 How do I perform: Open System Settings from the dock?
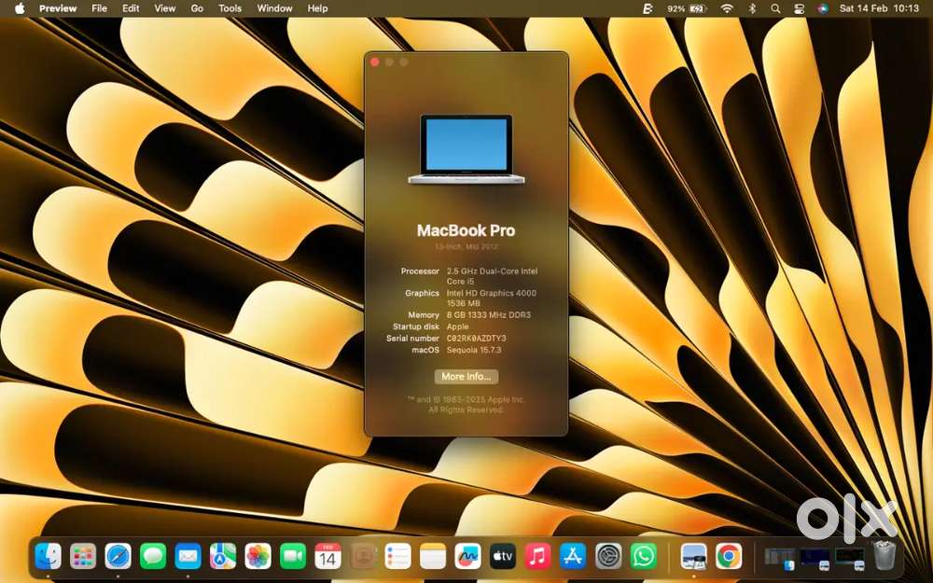pyautogui.click(x=608, y=557)
